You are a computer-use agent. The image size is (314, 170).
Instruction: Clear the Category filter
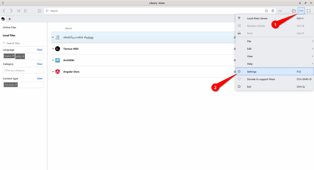[40, 64]
